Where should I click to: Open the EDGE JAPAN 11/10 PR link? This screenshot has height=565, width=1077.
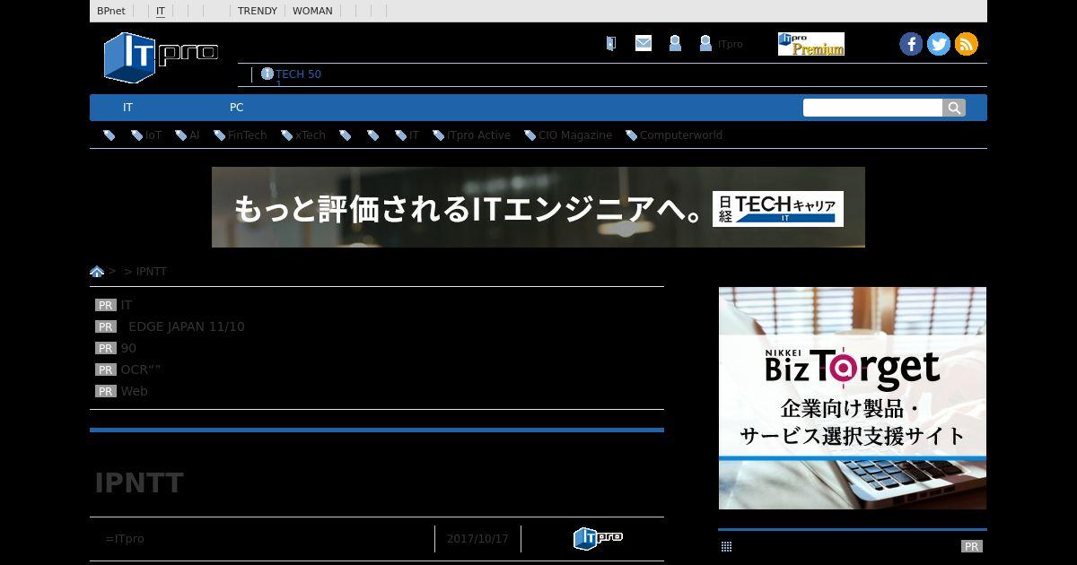point(187,326)
